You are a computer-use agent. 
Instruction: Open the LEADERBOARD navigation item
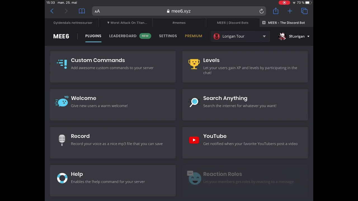123,36
